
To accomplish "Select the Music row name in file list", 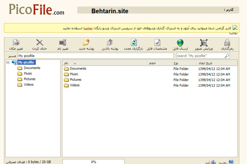I will 74,74.
